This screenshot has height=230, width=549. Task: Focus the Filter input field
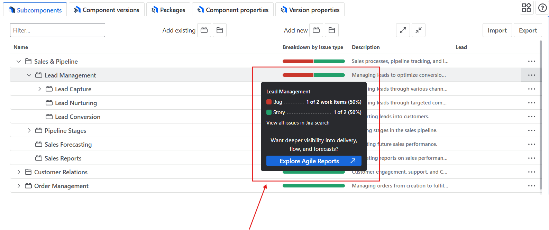pyautogui.click(x=57, y=30)
